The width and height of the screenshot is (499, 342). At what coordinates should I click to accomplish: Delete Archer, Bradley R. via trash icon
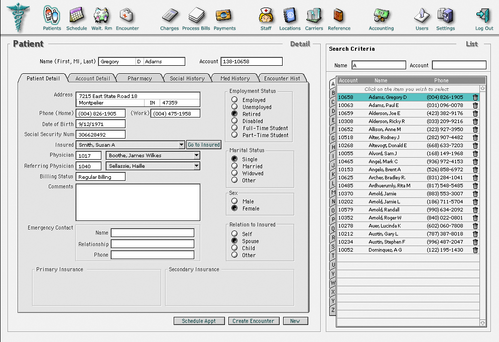tap(475, 178)
